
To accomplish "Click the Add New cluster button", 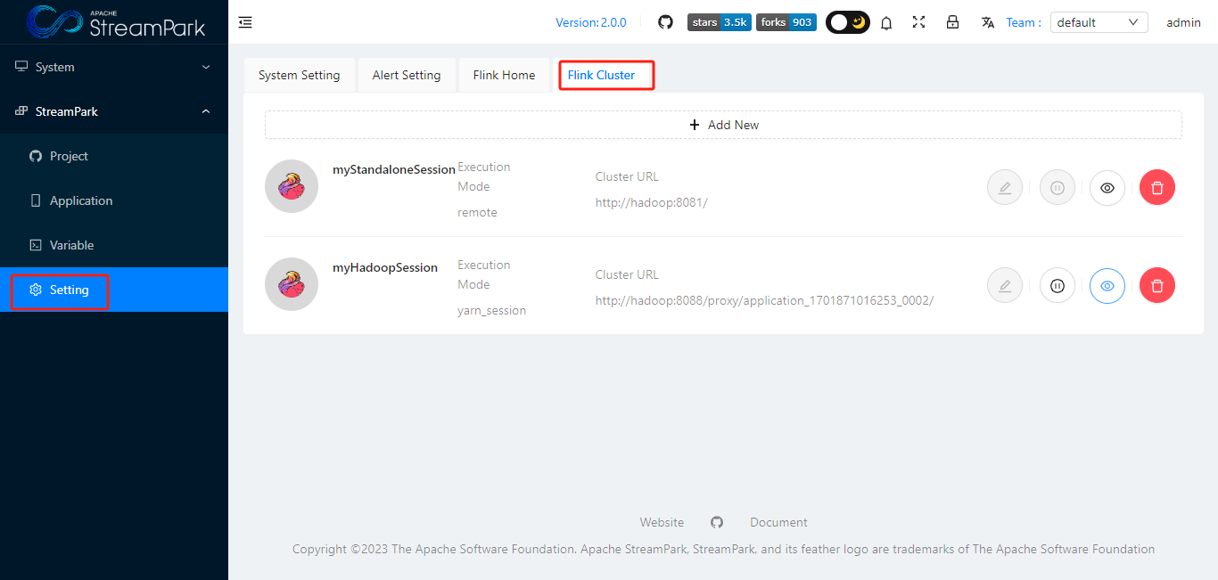I will coord(723,125).
